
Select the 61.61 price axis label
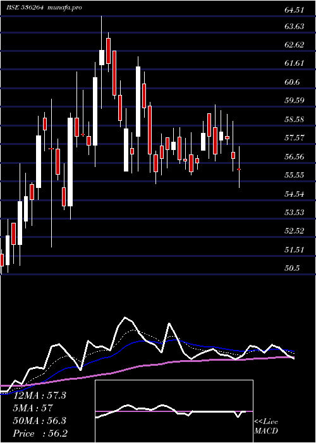[295, 63]
